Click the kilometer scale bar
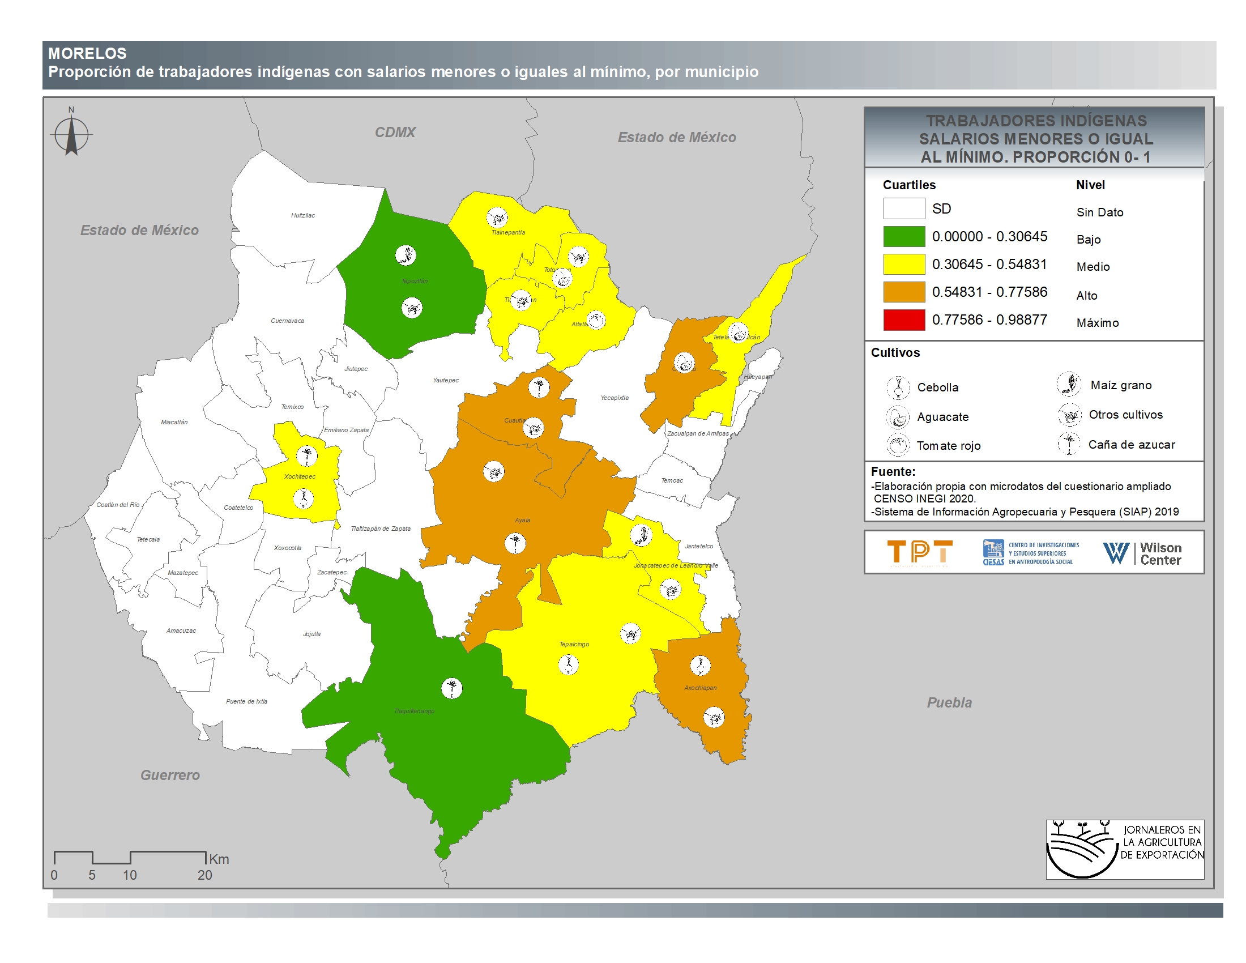 click(130, 858)
